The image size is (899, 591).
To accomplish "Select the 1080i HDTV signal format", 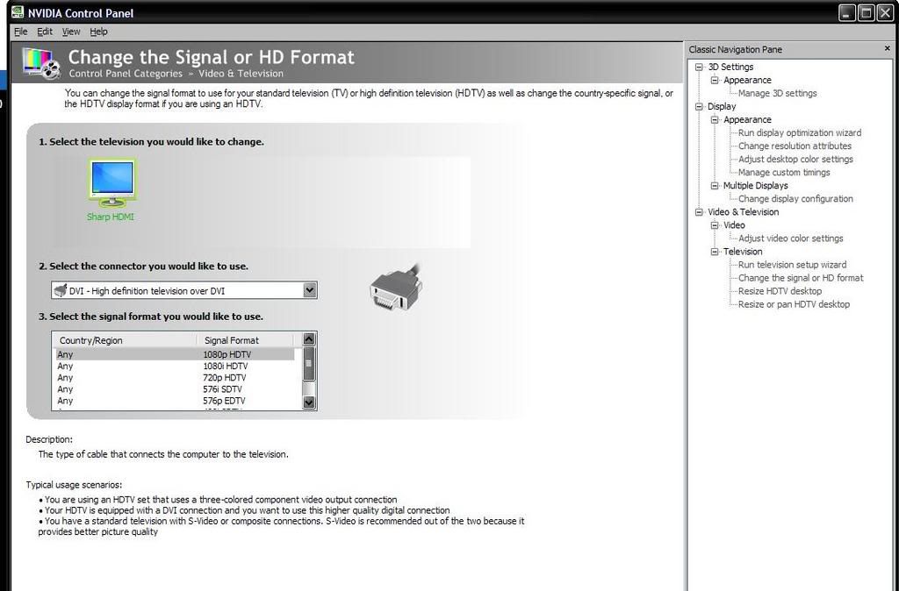I will (x=175, y=366).
